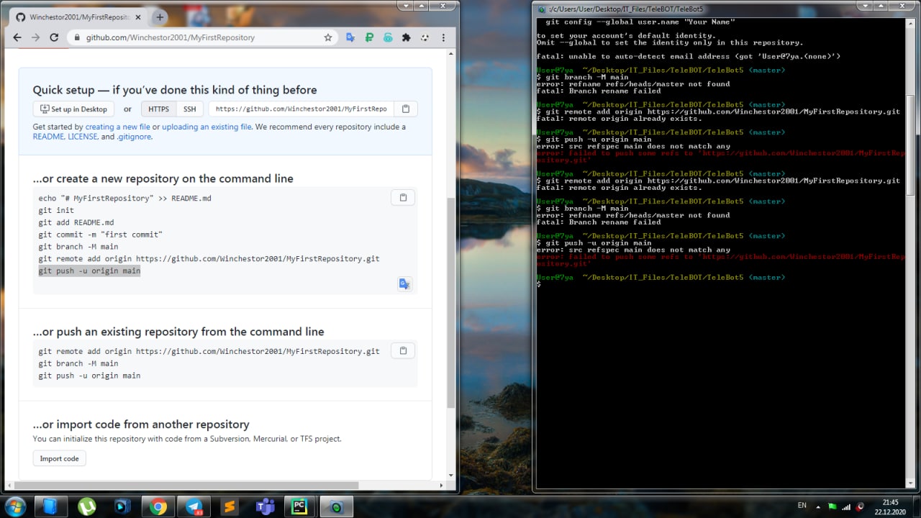Open the media player taskbar icon
921x518 pixels.
(x=122, y=506)
